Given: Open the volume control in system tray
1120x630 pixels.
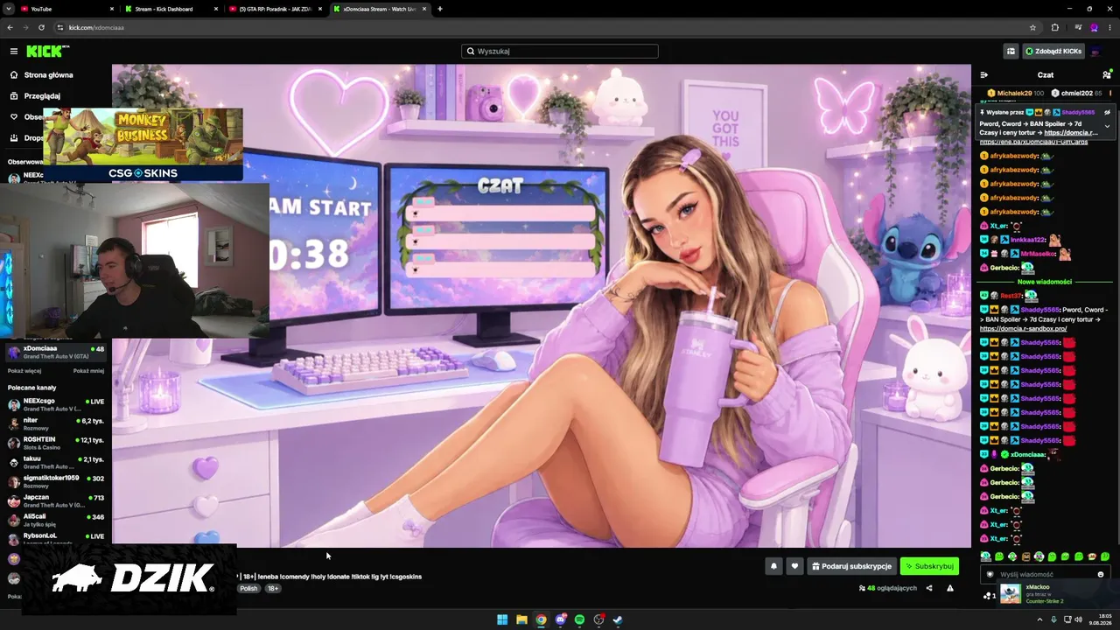Looking at the screenshot, I should [x=1078, y=619].
